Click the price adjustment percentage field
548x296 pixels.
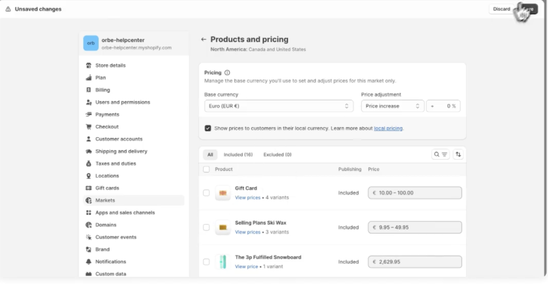[443, 106]
